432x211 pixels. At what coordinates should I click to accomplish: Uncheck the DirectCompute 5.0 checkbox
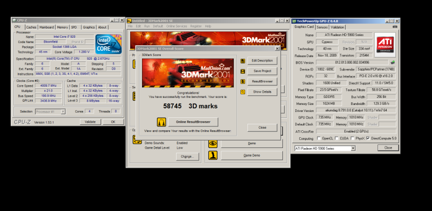(368, 138)
